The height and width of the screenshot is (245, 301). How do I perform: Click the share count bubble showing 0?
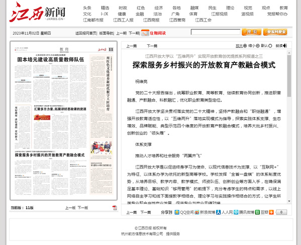pos(281,212)
